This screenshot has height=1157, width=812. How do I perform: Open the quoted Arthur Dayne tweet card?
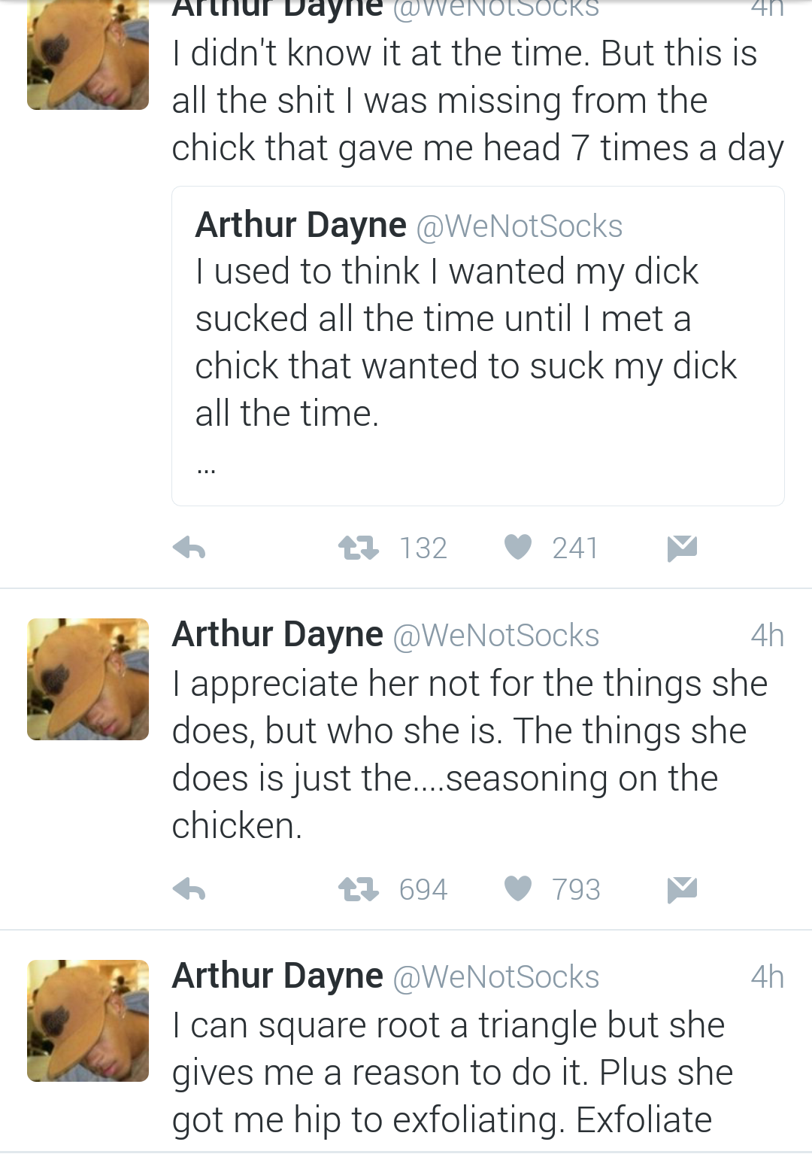tap(478, 346)
